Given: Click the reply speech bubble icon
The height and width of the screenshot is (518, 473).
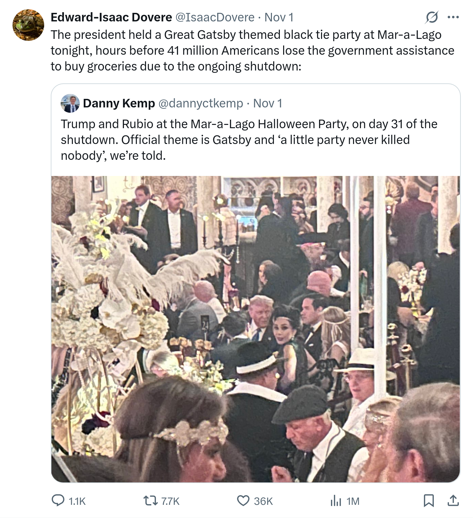Looking at the screenshot, I should (58, 501).
